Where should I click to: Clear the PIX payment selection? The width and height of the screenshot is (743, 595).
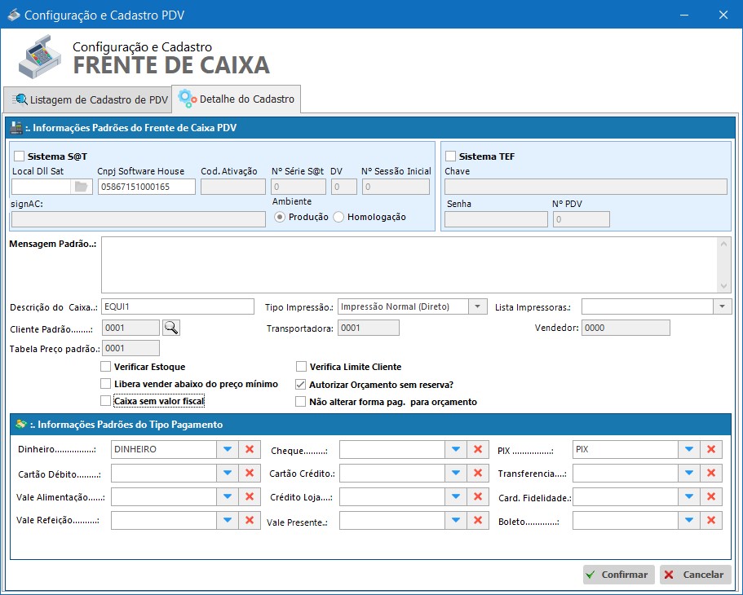point(711,449)
